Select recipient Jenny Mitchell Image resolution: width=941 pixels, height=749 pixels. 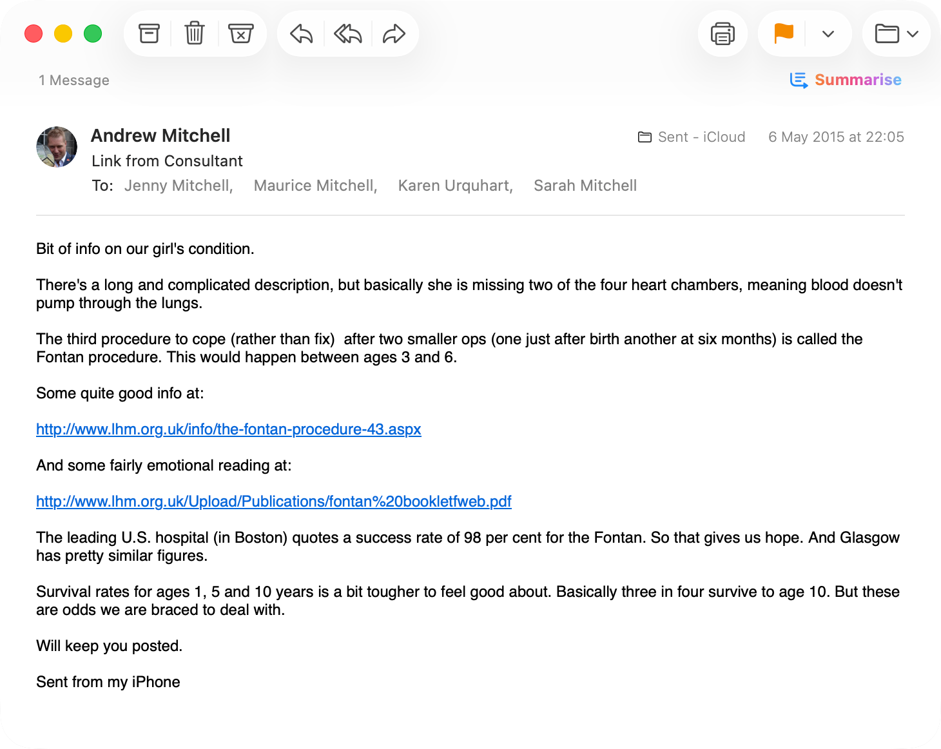coord(178,186)
